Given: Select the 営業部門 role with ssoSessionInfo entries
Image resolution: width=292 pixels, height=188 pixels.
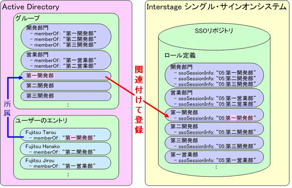Looking at the screenshot, I should click(214, 98).
